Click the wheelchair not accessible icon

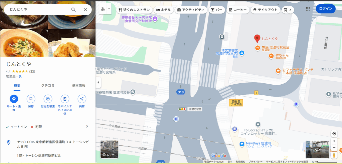pos(20,76)
